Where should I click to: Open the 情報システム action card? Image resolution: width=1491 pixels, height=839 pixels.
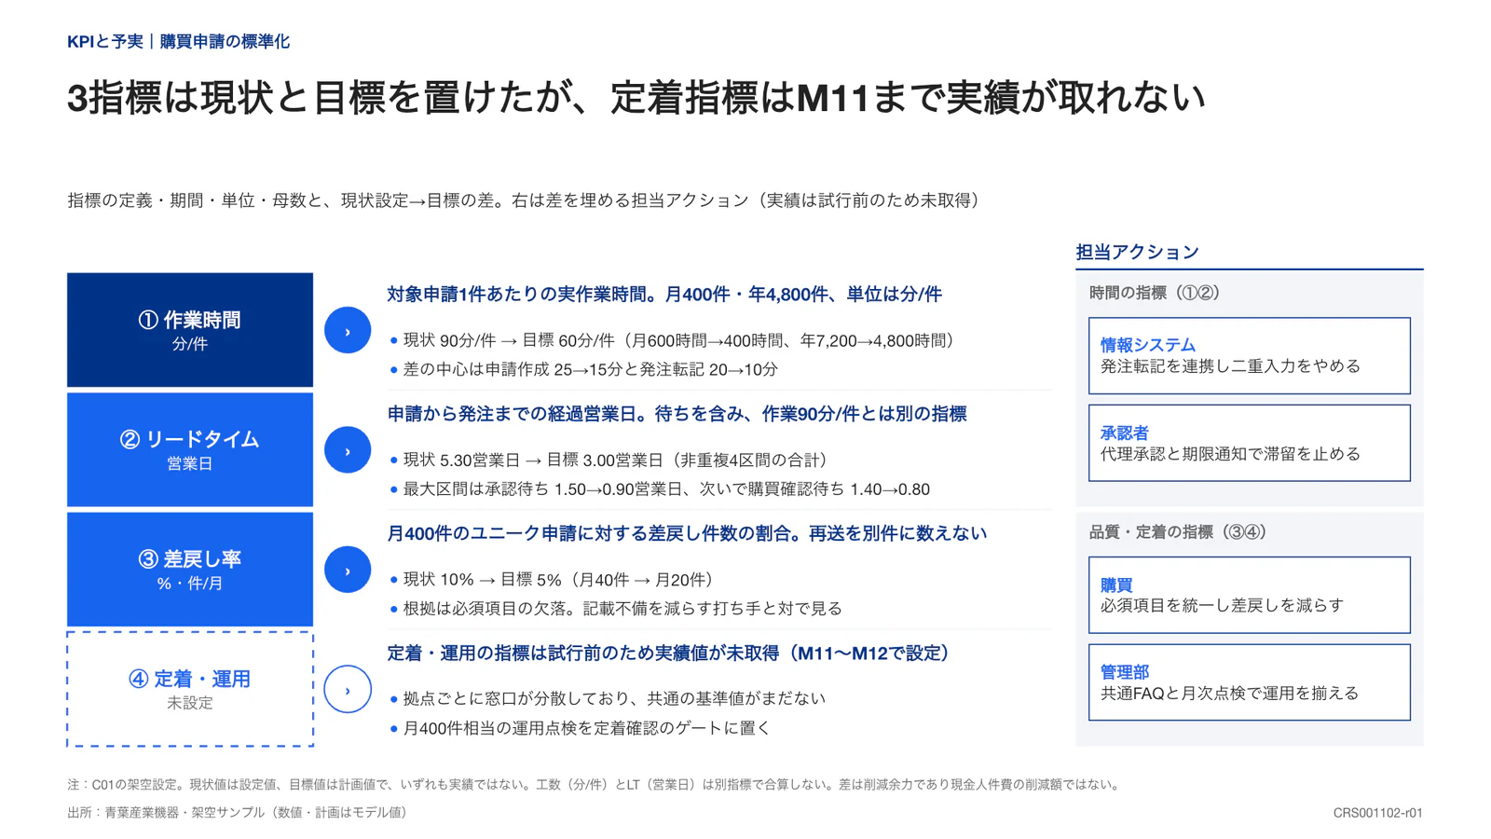tap(1249, 355)
